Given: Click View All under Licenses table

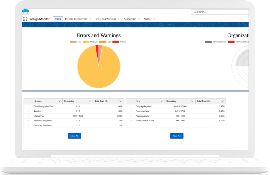Looking at the screenshot, I should [x=74, y=136].
